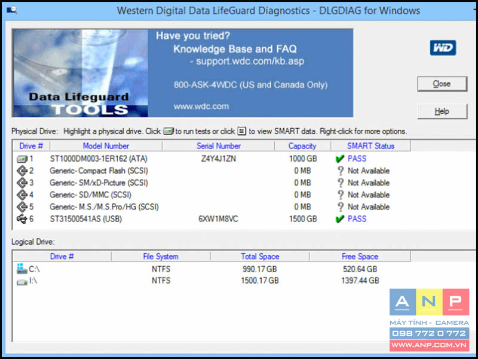Click the application icon in the title bar
Image resolution: width=478 pixels, height=359 pixels.
11,10
